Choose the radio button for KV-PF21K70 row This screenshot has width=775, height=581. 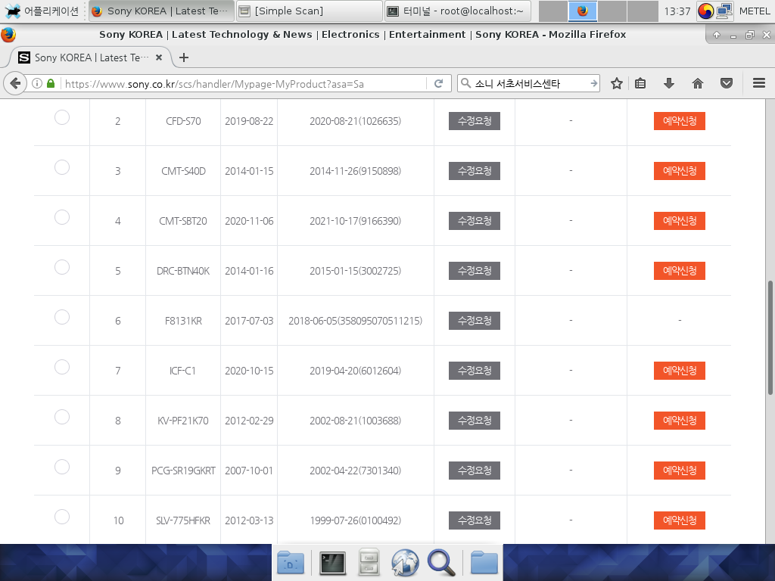[x=62, y=417]
